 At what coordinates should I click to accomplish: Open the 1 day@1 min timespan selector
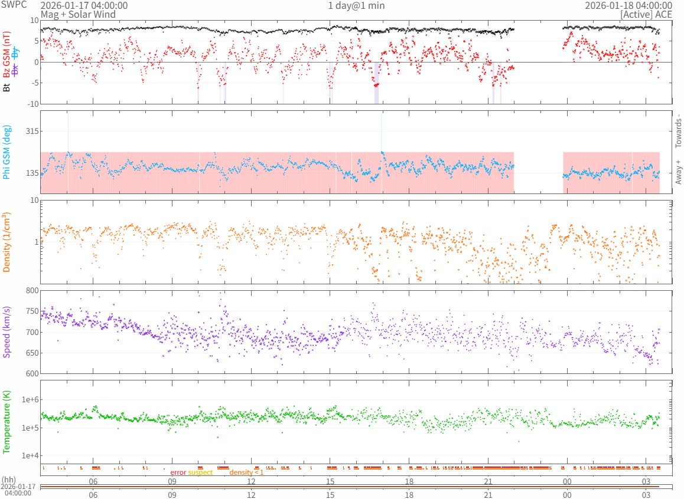coord(356,5)
